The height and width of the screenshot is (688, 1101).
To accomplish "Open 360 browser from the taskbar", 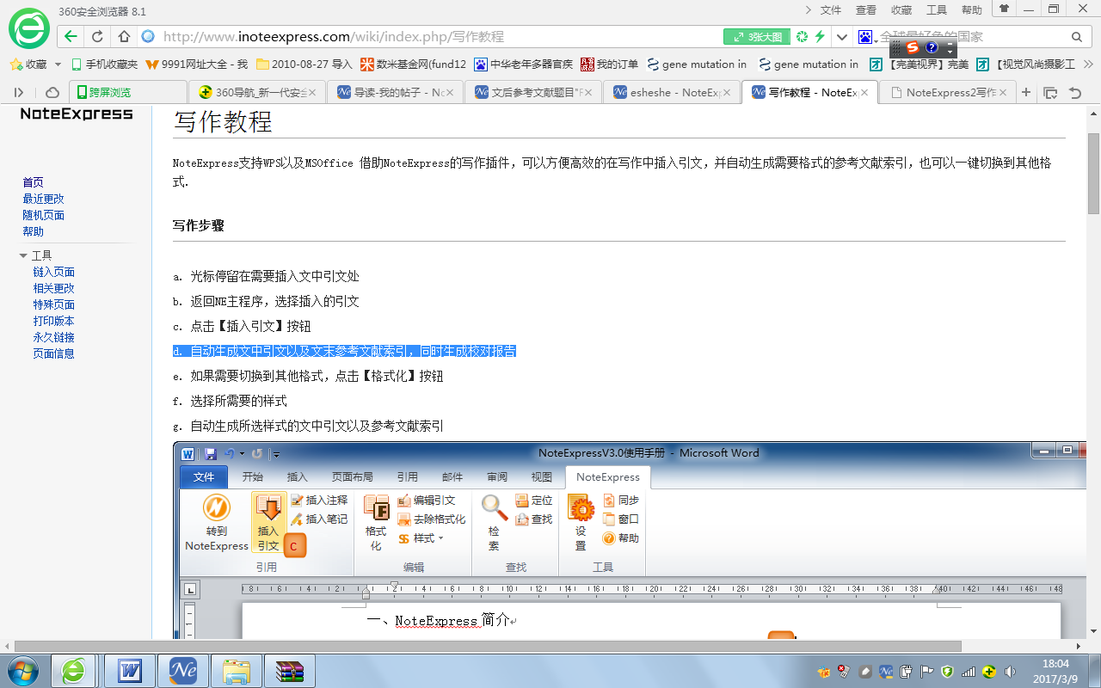I will tap(74, 671).
